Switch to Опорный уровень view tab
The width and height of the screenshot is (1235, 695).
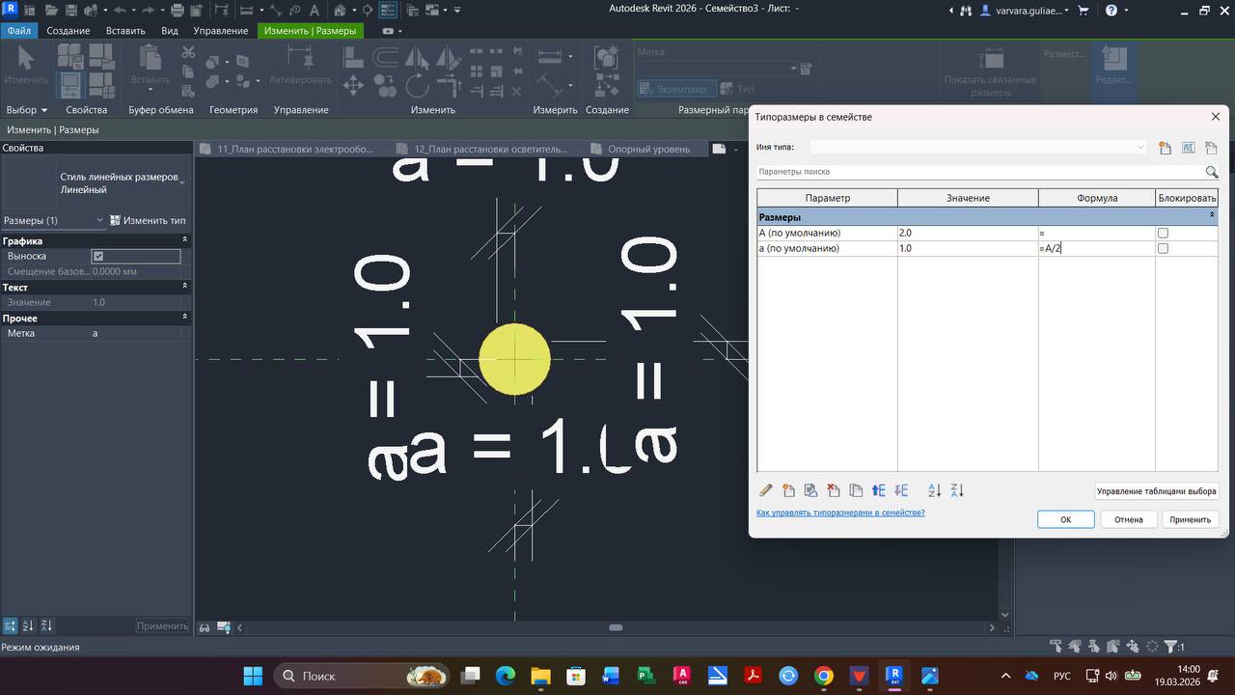tap(647, 149)
